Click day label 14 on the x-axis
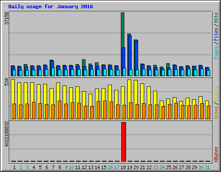 (x=97, y=167)
